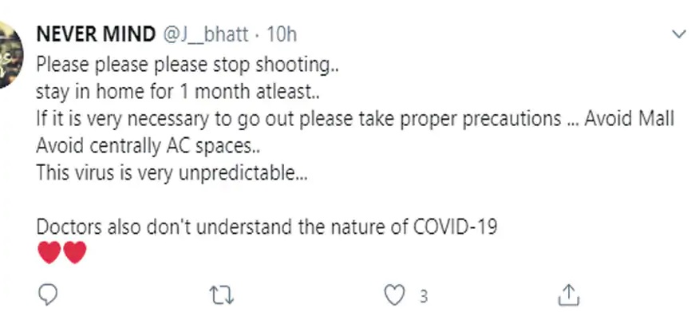Like the tweet with the heart outline icon
The image size is (695, 312).
394,295
